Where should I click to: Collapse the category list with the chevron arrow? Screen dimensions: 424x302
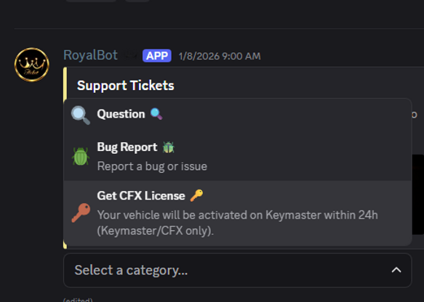(x=396, y=270)
